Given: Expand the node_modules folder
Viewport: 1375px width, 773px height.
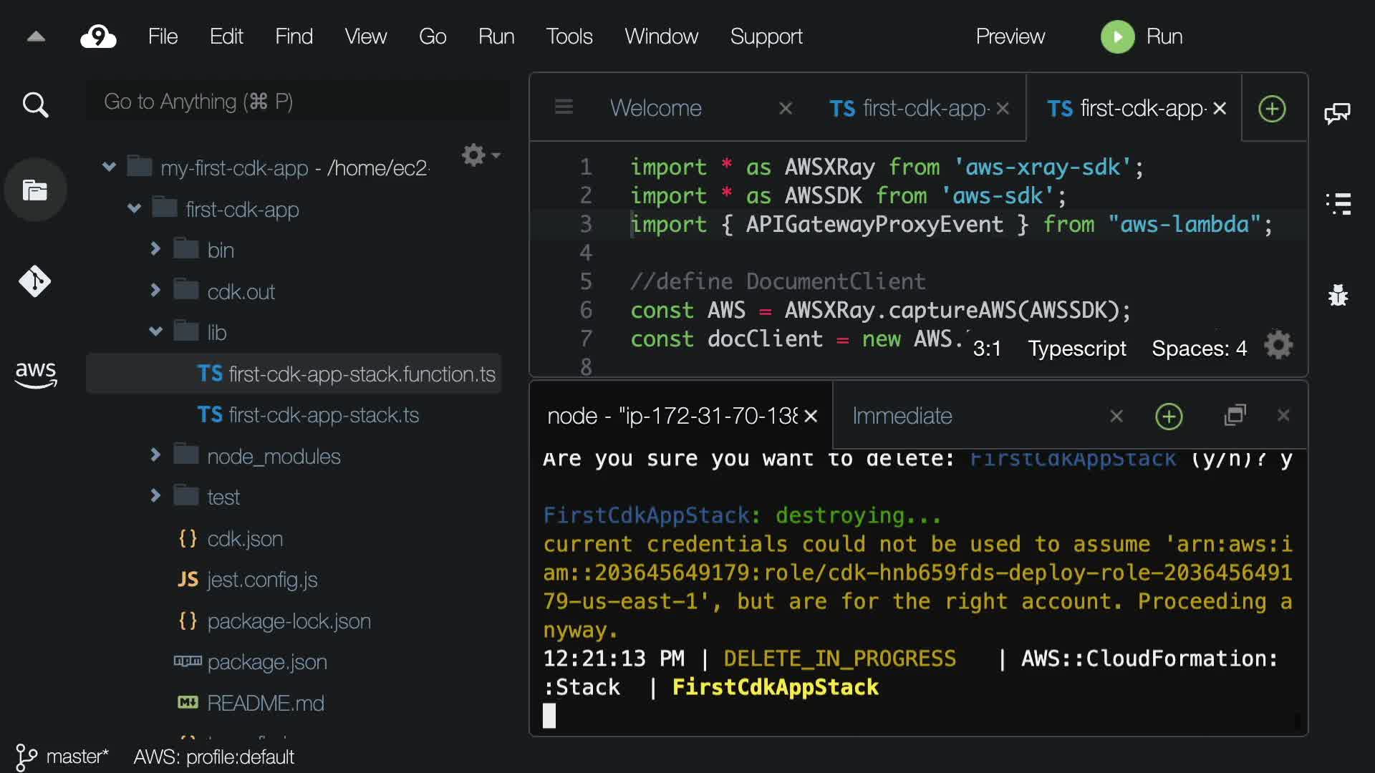Looking at the screenshot, I should 155,455.
